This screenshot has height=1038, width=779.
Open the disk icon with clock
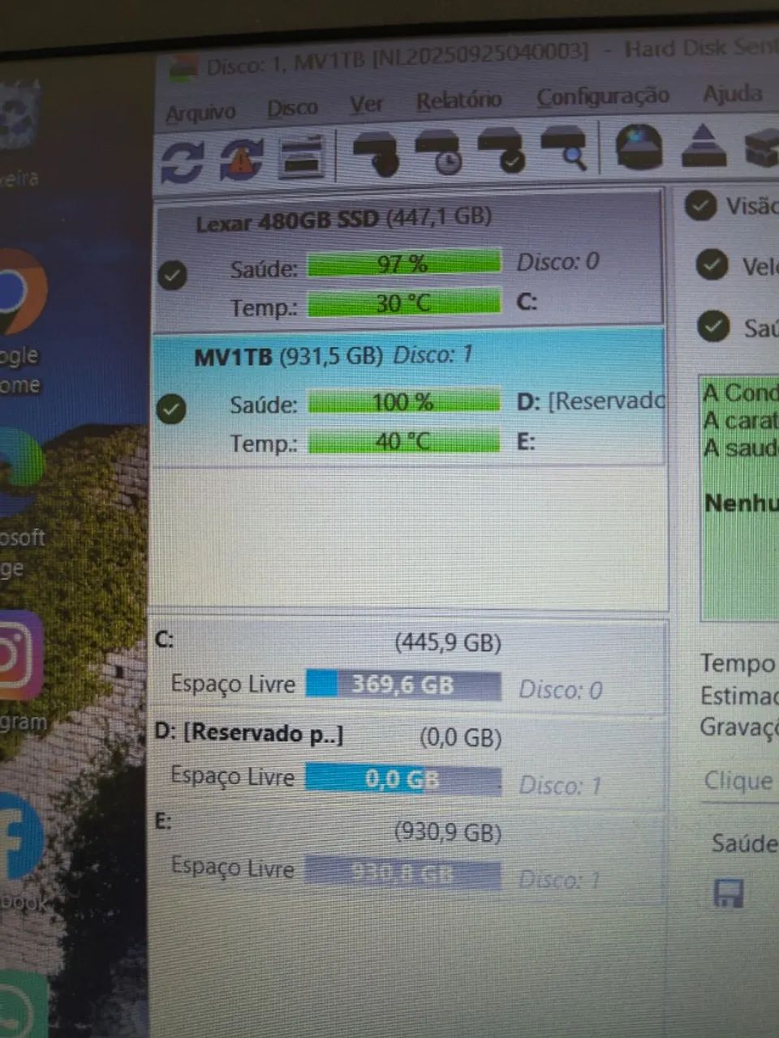point(439,152)
